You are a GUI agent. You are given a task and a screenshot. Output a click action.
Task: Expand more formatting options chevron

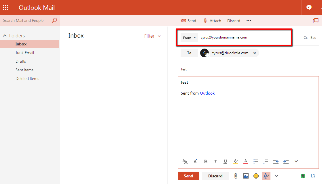296,161
